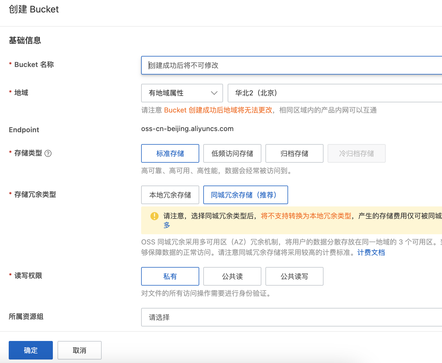Choose local redundancy storage (本地冗余存储)
442x363 pixels.
tap(170, 195)
